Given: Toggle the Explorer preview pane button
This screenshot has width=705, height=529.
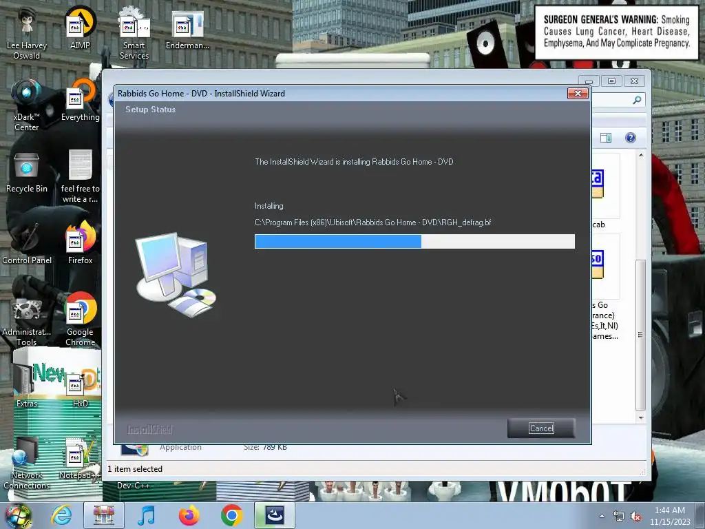Looking at the screenshot, I should [606, 138].
